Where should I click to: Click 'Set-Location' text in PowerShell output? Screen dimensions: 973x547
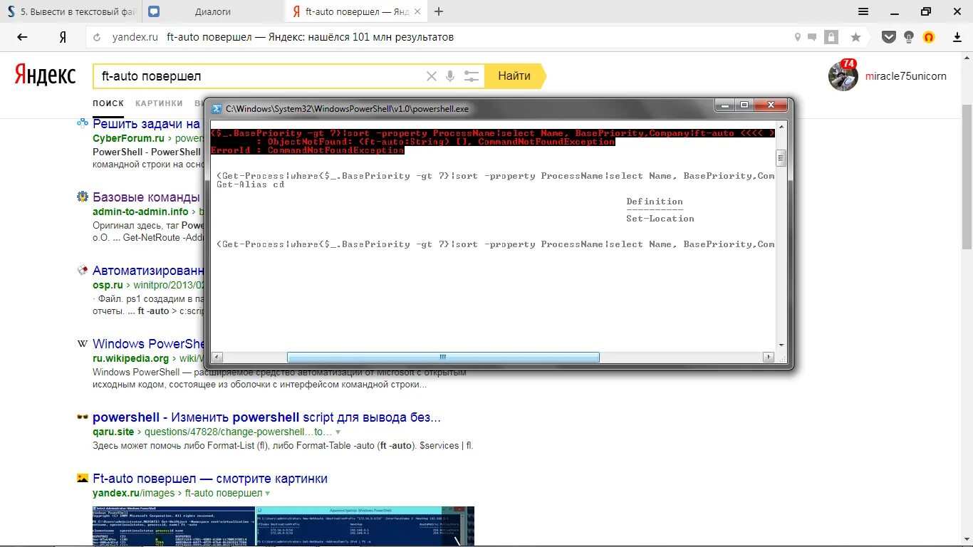tap(660, 219)
